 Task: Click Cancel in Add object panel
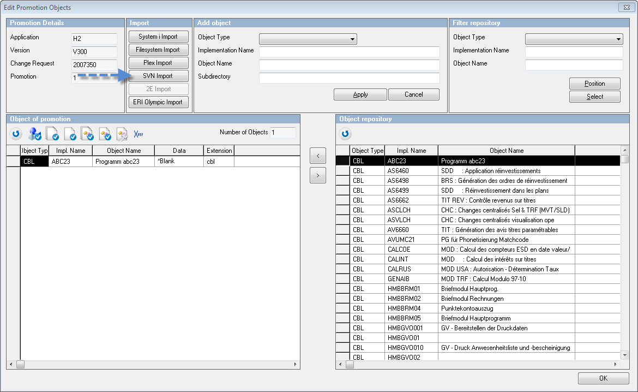[414, 94]
